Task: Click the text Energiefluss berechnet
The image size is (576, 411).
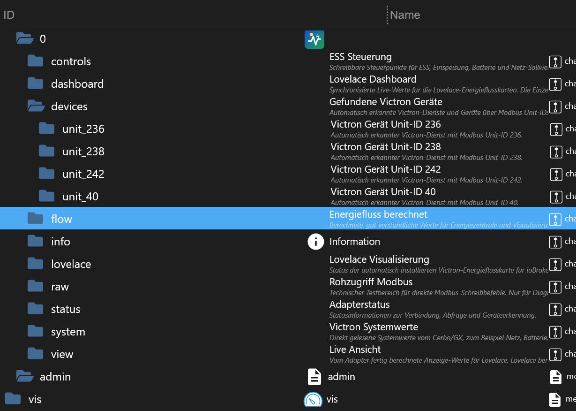Action: [379, 214]
